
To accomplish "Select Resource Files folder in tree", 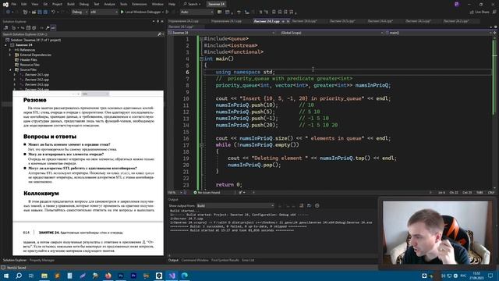I will pyautogui.click(x=30, y=65).
